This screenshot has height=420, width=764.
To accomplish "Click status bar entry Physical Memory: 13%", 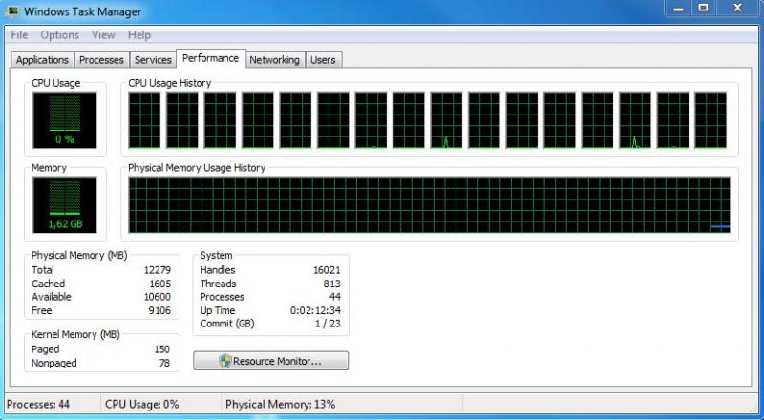I will pos(280,405).
